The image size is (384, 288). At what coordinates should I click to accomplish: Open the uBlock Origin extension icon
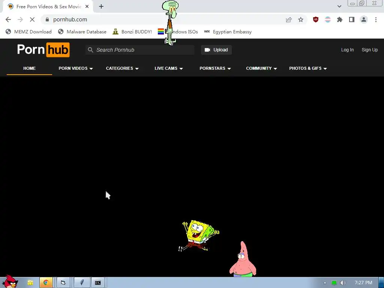click(316, 19)
